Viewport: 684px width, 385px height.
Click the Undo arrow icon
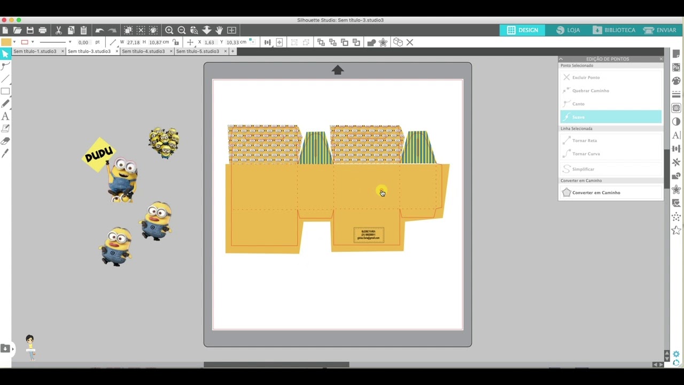click(x=99, y=30)
